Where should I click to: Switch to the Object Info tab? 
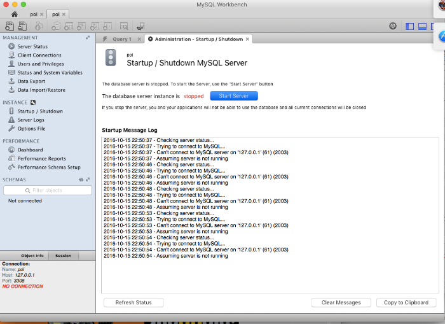32,256
